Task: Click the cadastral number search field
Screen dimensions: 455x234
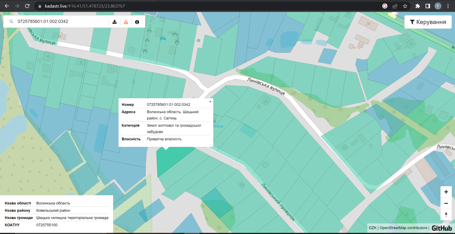Action: [61, 22]
